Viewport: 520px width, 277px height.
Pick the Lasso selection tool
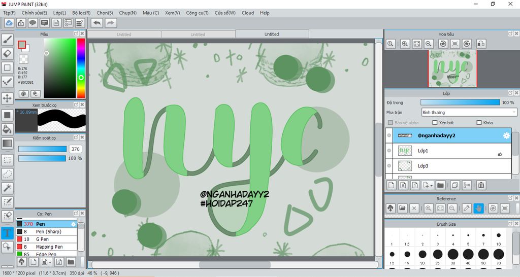tap(7, 174)
